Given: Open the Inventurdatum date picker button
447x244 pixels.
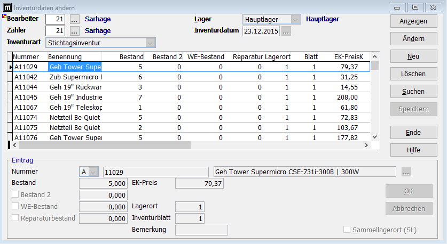Looking at the screenshot, I should click(x=286, y=31).
